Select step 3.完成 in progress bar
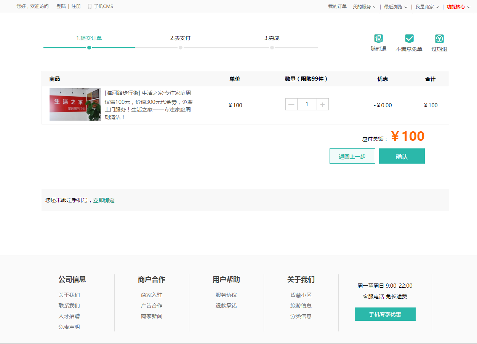This screenshot has height=344, width=477. click(272, 38)
